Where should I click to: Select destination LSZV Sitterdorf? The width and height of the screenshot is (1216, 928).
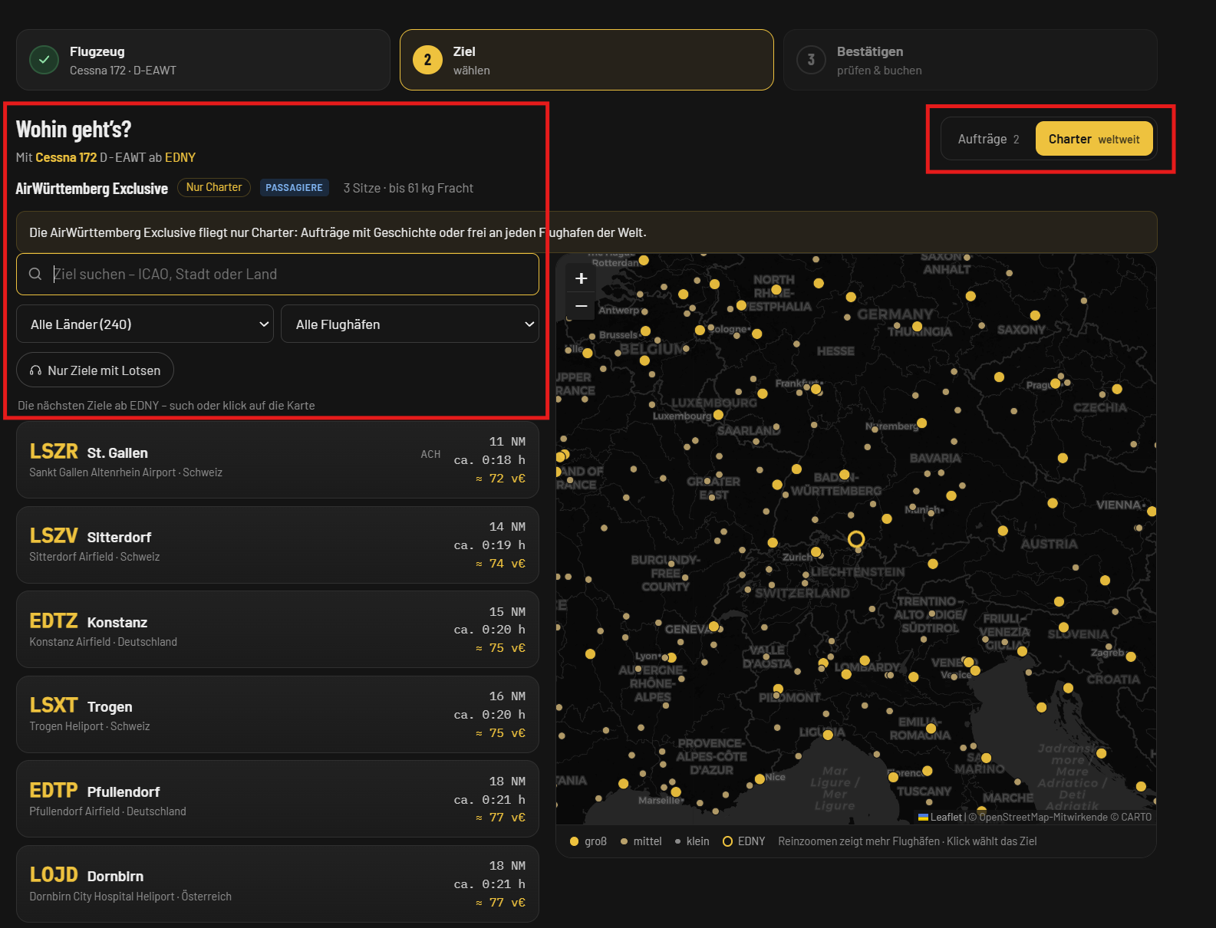(x=278, y=545)
